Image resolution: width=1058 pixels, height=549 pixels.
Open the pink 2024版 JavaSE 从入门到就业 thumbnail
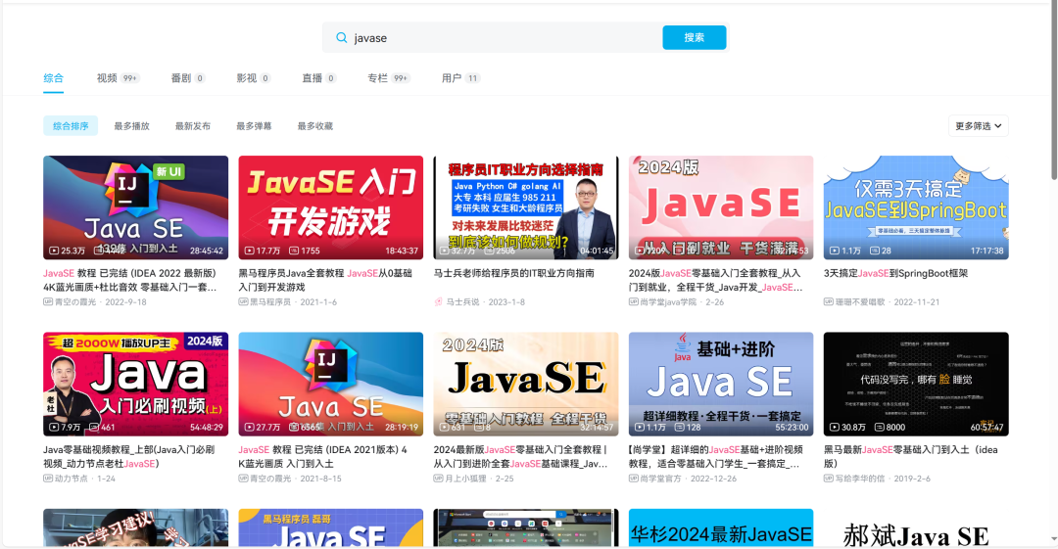coord(721,207)
